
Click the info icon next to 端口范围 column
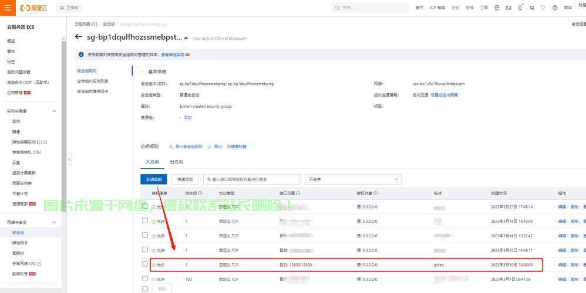pyautogui.click(x=298, y=193)
